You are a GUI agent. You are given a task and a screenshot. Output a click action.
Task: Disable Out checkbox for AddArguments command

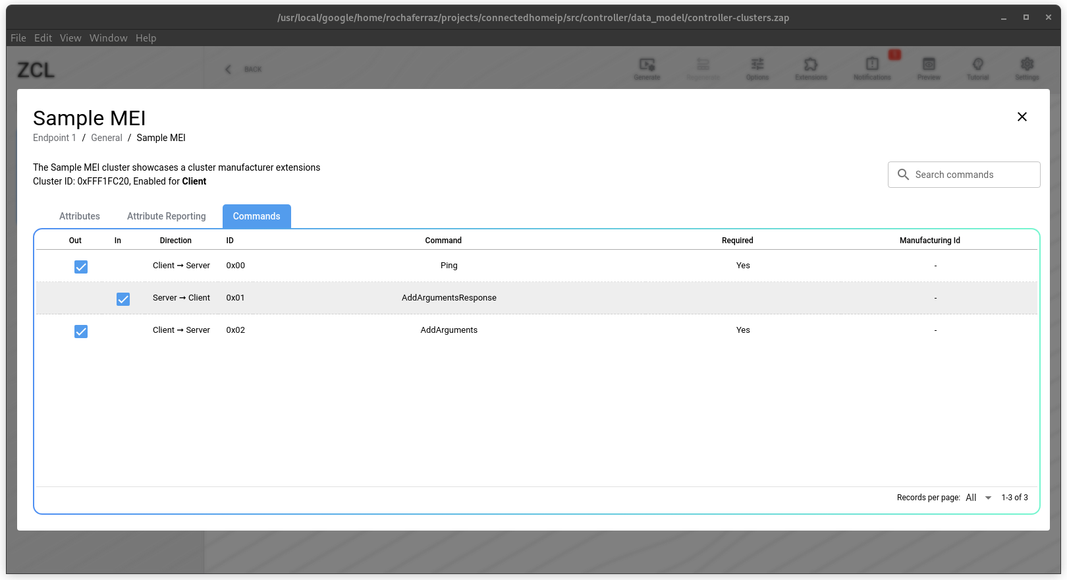tap(81, 332)
